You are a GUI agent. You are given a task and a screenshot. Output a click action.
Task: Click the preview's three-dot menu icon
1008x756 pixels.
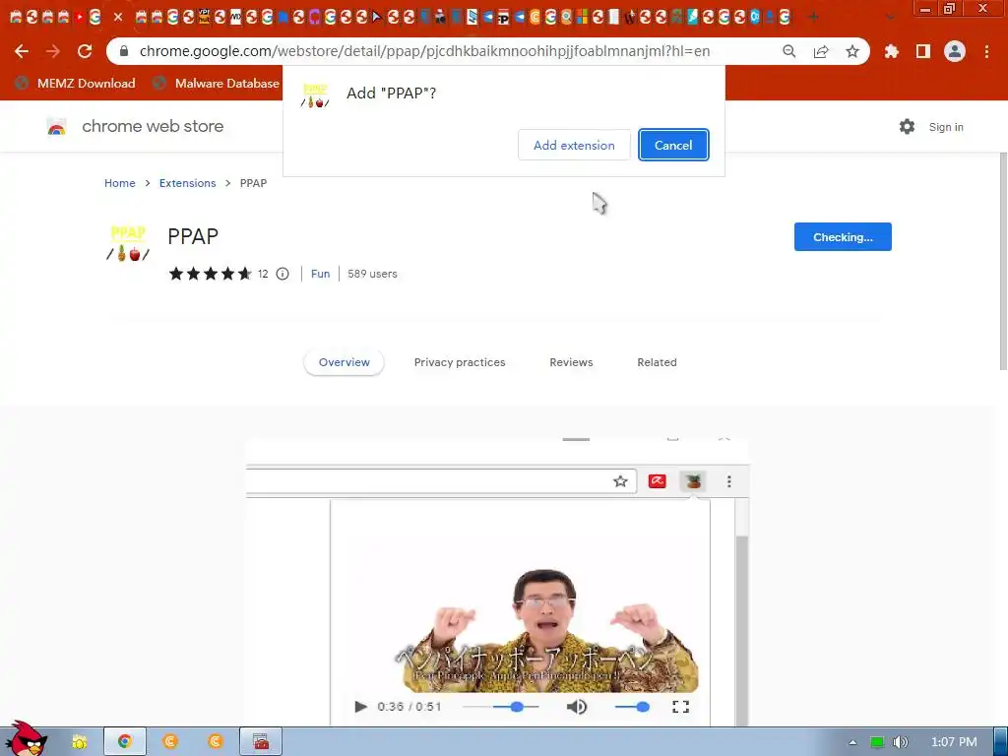click(x=729, y=480)
